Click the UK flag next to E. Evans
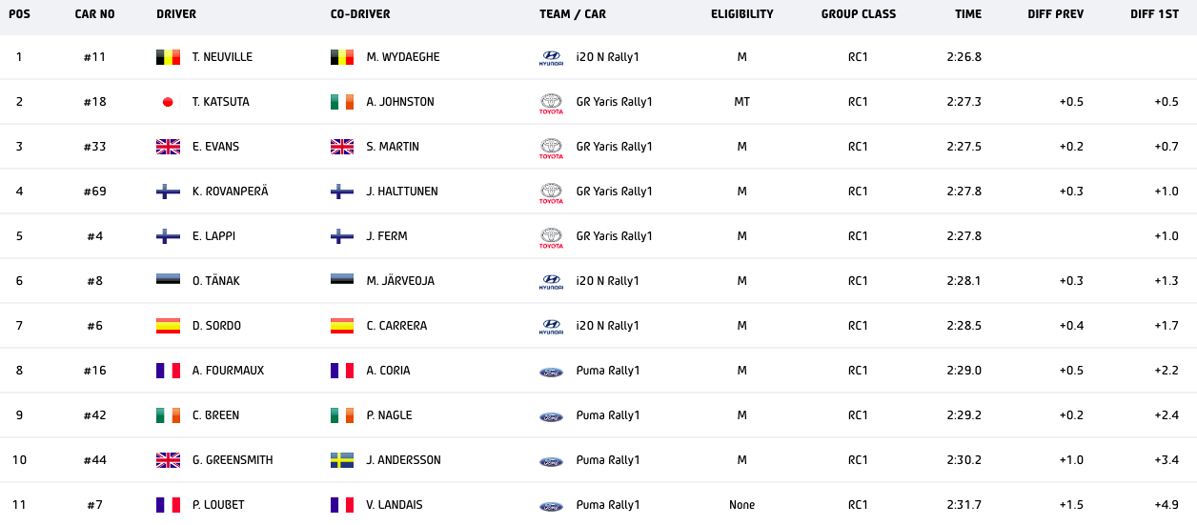 [x=168, y=147]
